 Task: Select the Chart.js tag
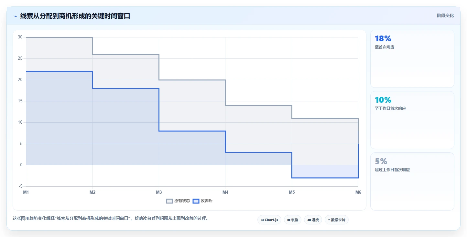click(269, 220)
